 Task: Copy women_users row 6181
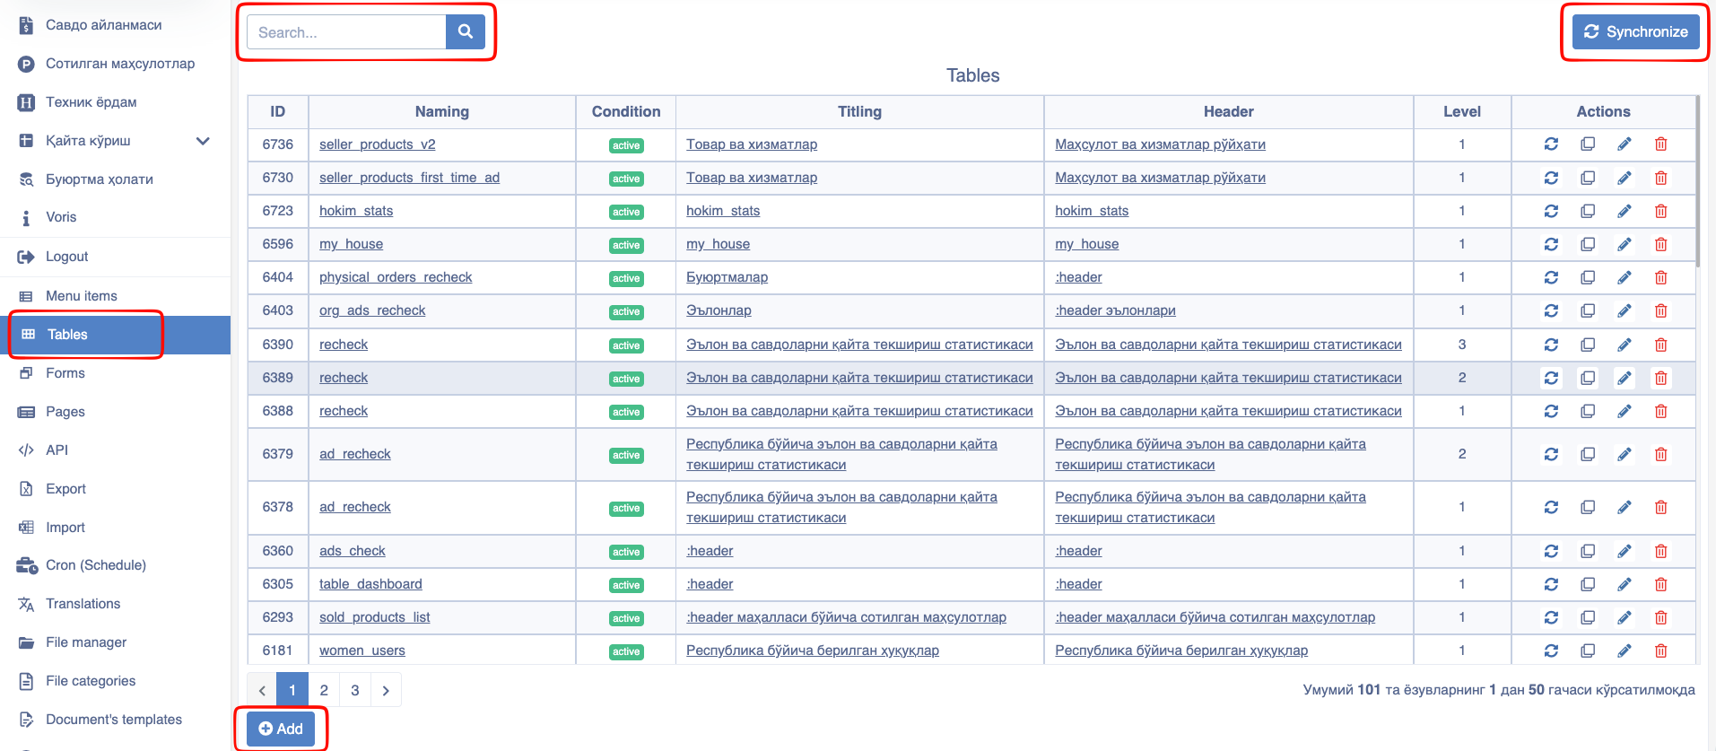click(1588, 651)
